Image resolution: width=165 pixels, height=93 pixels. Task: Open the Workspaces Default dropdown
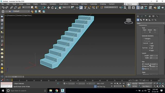157,4
